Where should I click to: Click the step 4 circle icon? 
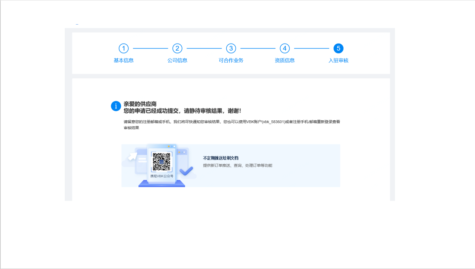(x=284, y=48)
